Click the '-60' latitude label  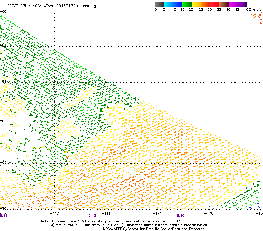tap(3, 12)
